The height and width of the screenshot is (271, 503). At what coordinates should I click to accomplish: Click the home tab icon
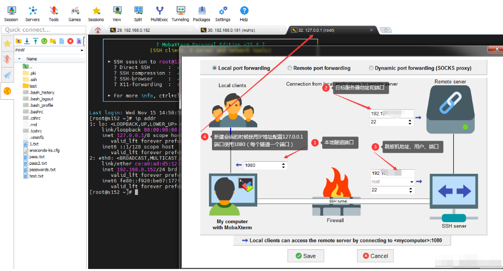tap(98, 30)
